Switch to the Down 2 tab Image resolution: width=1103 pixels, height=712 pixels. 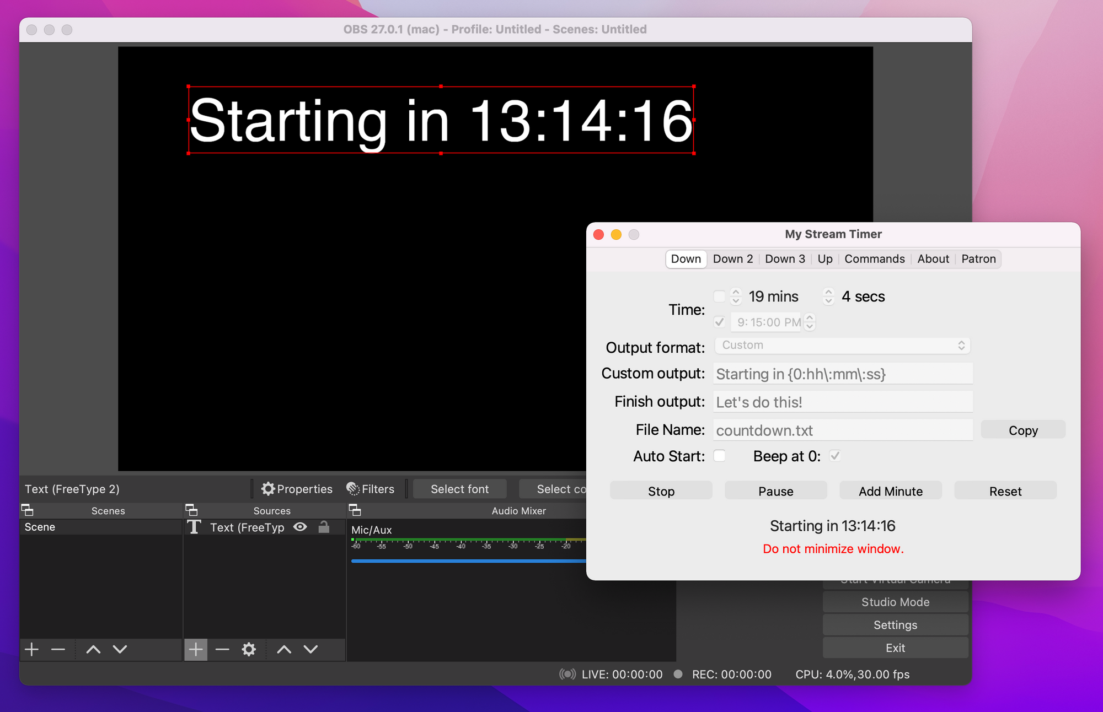click(732, 259)
